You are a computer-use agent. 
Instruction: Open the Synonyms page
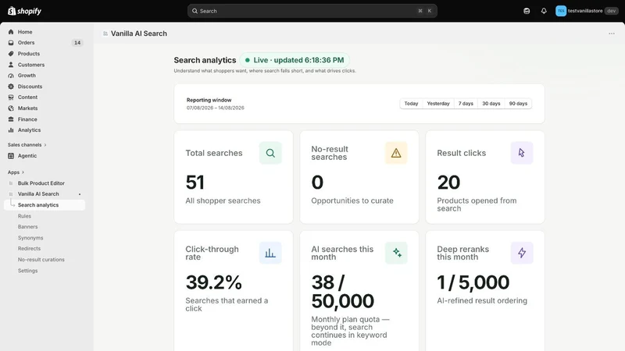30,238
